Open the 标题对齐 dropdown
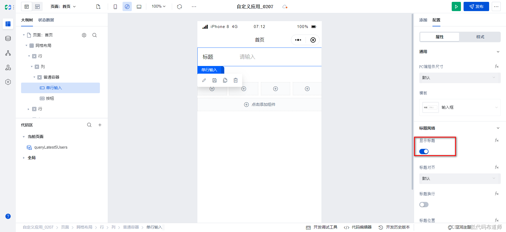 pyautogui.click(x=460, y=179)
